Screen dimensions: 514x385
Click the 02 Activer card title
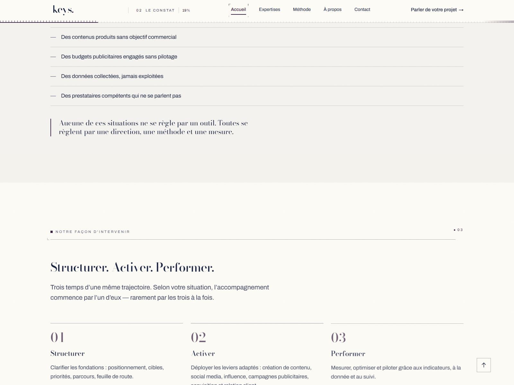pos(203,354)
